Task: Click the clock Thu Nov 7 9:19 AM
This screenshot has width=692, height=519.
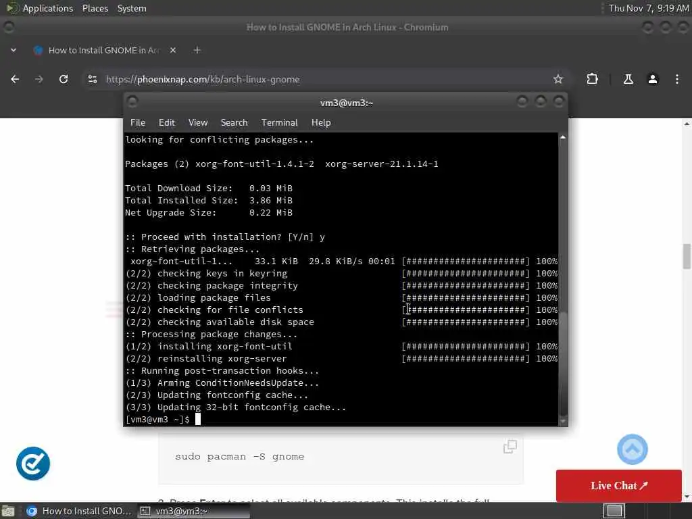Action: click(649, 8)
